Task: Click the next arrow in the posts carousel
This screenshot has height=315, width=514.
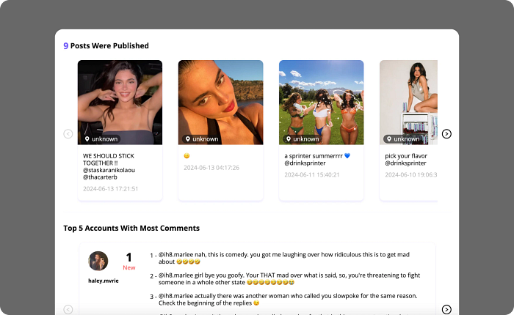Action: tap(446, 134)
